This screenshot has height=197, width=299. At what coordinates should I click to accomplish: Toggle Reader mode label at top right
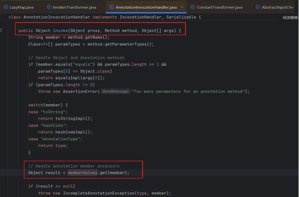pyautogui.click(x=290, y=18)
